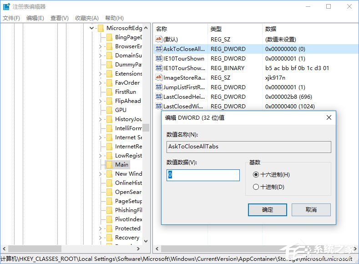Expand the DomainSu tree node

(x=100, y=56)
